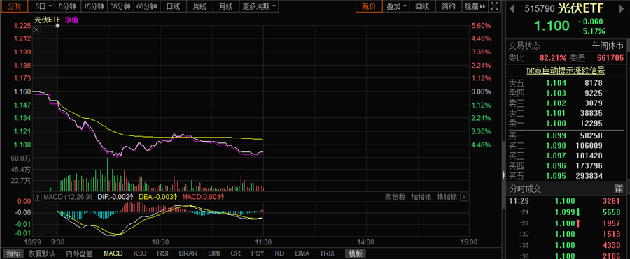The width and height of the screenshot is (630, 259).
Task: Click the star marker at 9:30
Action: [x=57, y=26]
